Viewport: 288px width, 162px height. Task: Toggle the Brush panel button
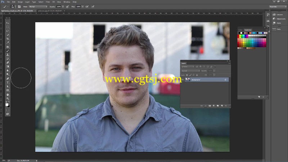(x=19, y=6)
